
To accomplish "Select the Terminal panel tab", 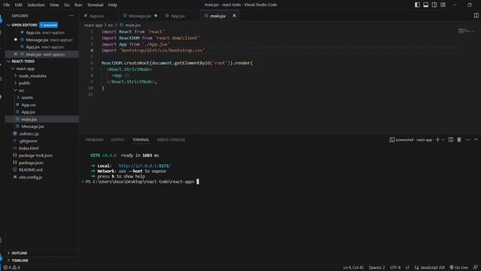I will pos(141,140).
